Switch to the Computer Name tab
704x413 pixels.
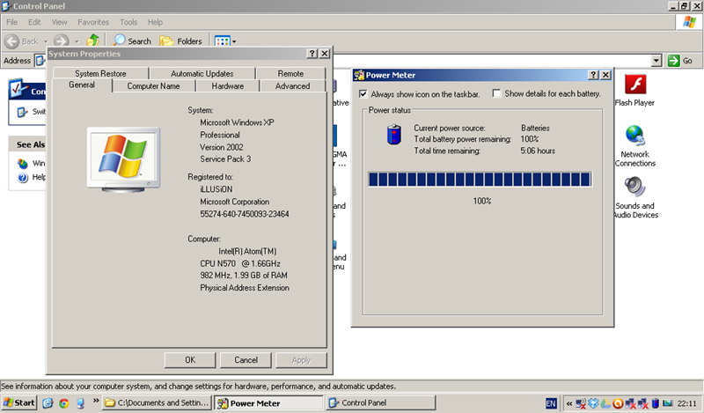[x=153, y=85]
